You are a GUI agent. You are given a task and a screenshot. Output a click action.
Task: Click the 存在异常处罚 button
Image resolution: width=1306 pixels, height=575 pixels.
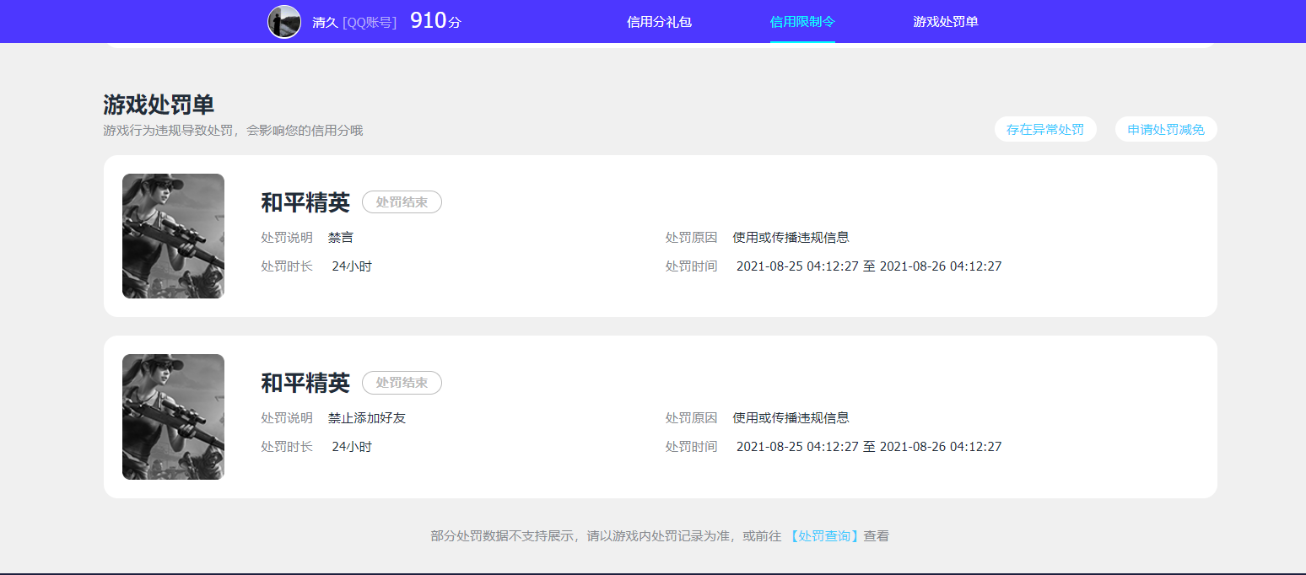1045,128
